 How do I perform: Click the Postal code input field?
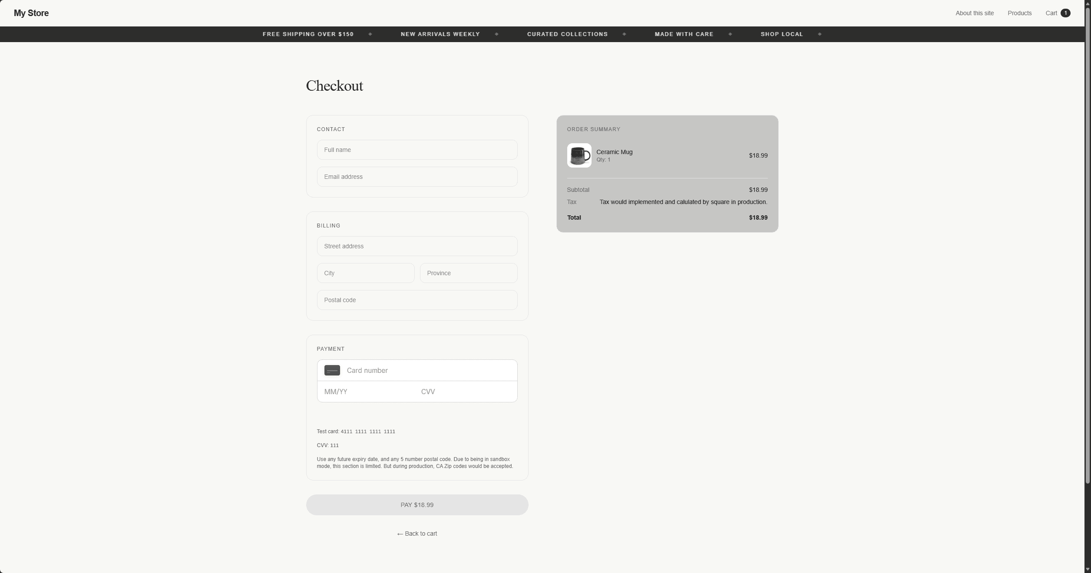(417, 300)
